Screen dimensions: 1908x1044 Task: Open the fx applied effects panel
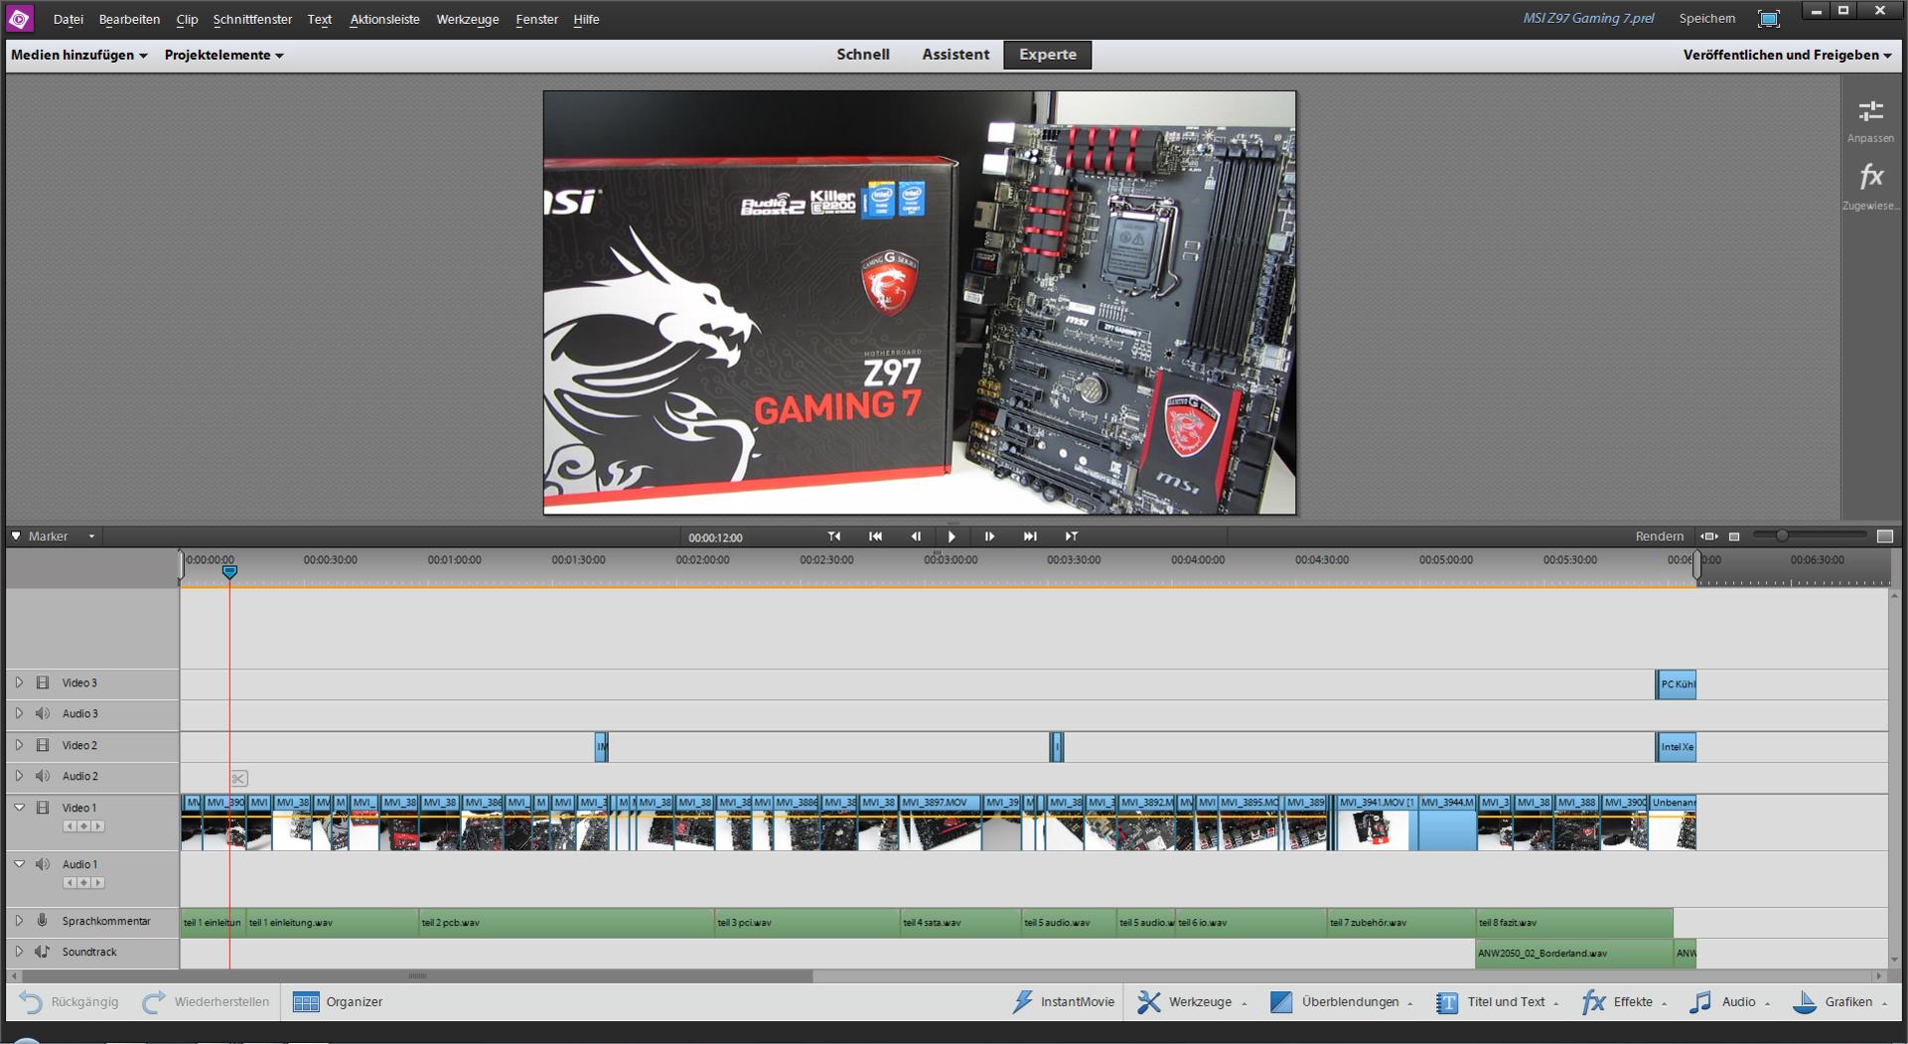click(1871, 186)
